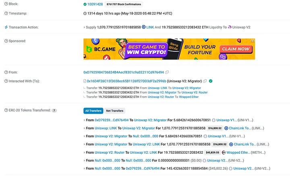Open block number 10091428 link
Image resolution: width=290 pixels, height=177 pixels.
point(95,4)
